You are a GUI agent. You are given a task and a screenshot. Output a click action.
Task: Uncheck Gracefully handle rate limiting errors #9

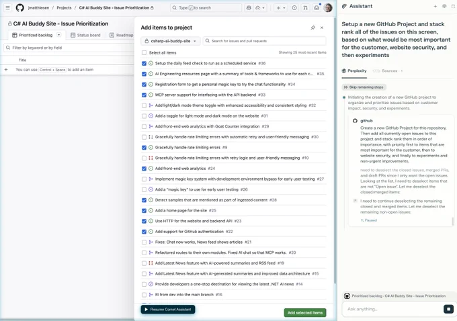pyautogui.click(x=144, y=147)
